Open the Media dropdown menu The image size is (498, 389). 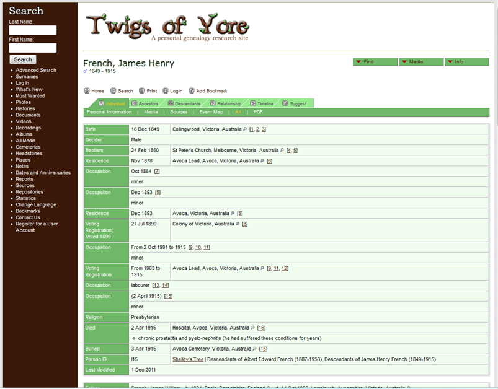(x=421, y=62)
